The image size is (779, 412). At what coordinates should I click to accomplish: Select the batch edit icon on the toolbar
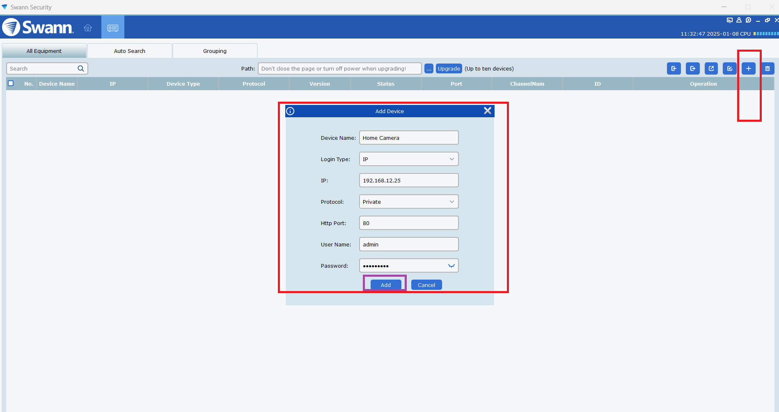coord(729,68)
